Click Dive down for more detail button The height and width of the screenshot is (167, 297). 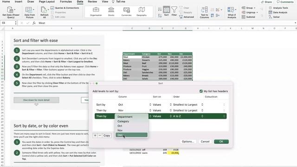click(36, 100)
